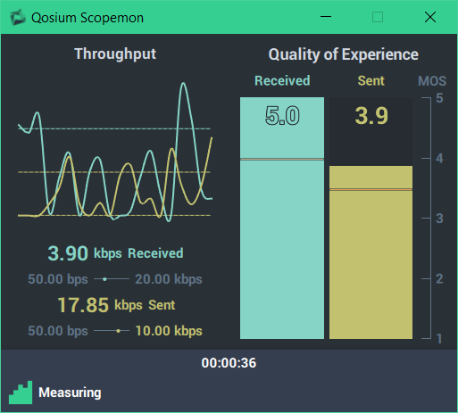Image resolution: width=458 pixels, height=413 pixels.
Task: Minimize the Qosium Scopemon window
Action: tap(326, 17)
